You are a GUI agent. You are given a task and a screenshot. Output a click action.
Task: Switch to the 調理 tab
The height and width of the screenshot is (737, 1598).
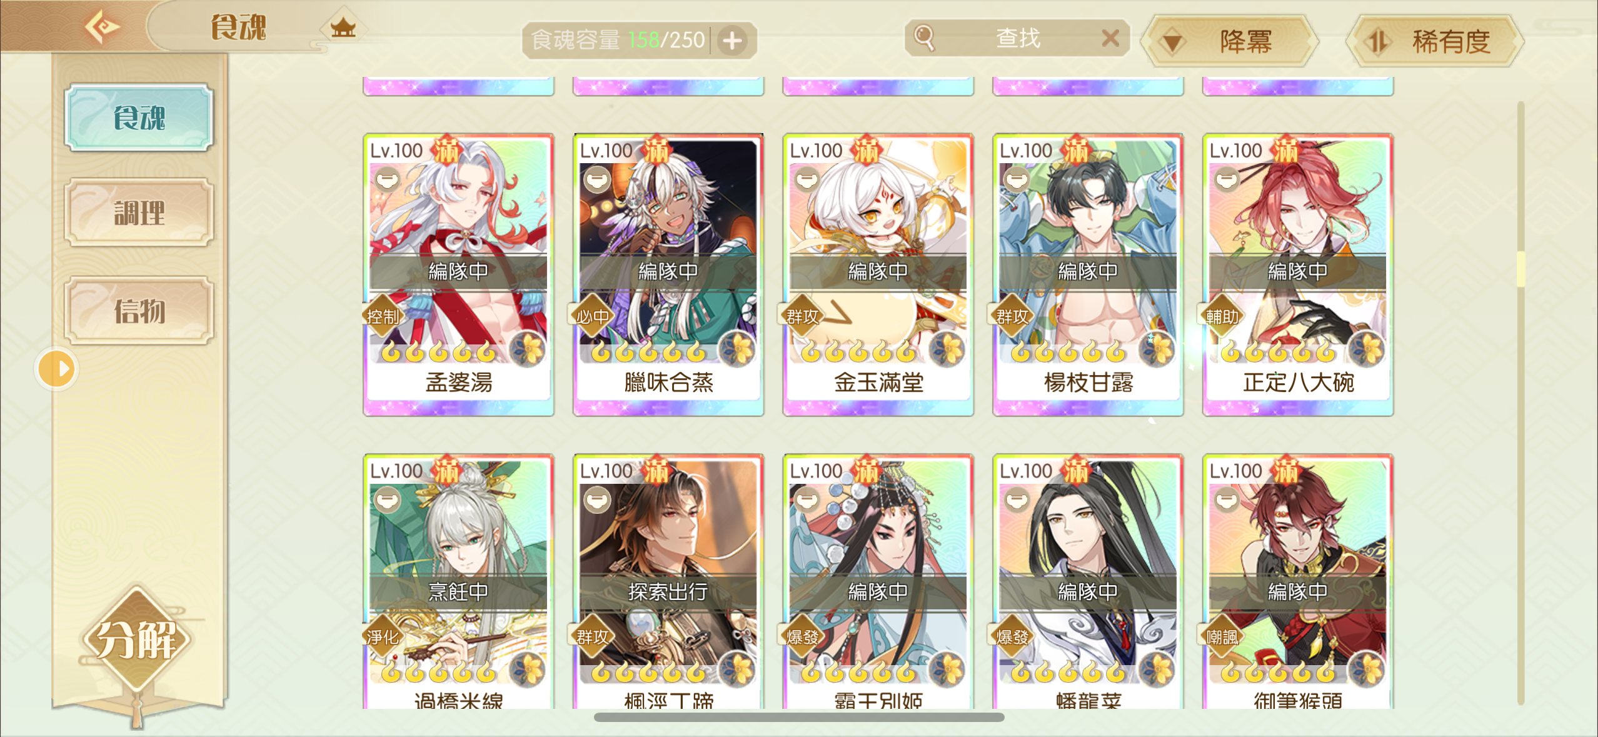(x=139, y=213)
